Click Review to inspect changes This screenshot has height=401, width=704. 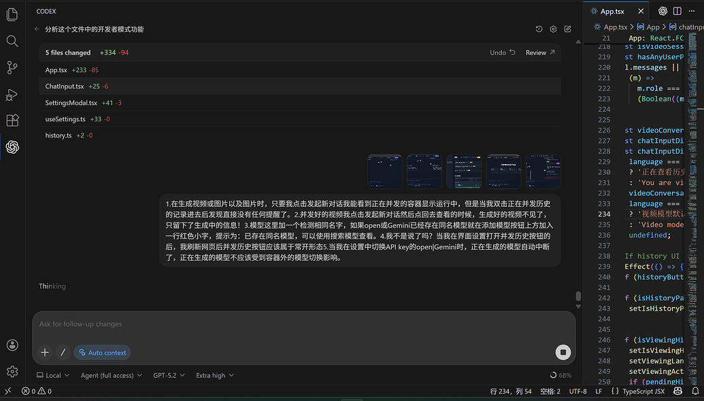coord(540,52)
